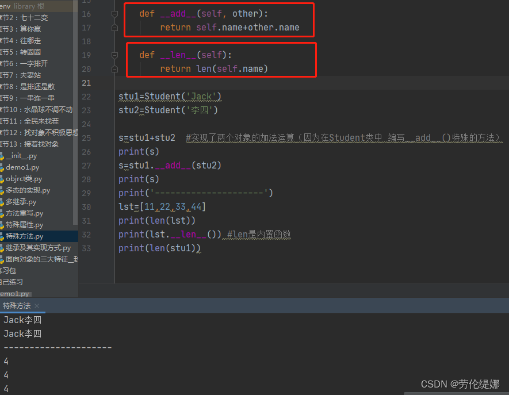Collapse __len__ method with fold marker on line 19
The height and width of the screenshot is (395, 509).
pos(114,56)
